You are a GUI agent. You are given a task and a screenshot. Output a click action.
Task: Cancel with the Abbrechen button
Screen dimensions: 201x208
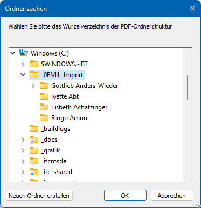click(172, 196)
